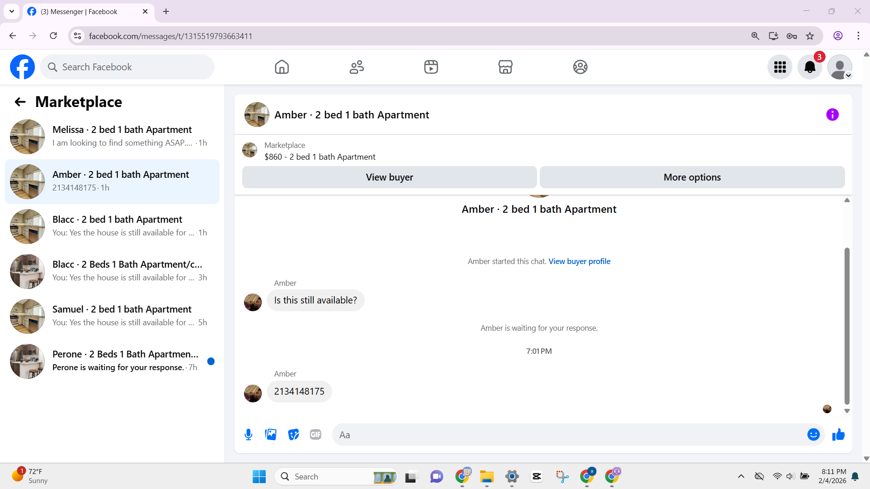Image resolution: width=870 pixels, height=489 pixels.
Task: Click the Search Facebook field
Action: [x=127, y=67]
